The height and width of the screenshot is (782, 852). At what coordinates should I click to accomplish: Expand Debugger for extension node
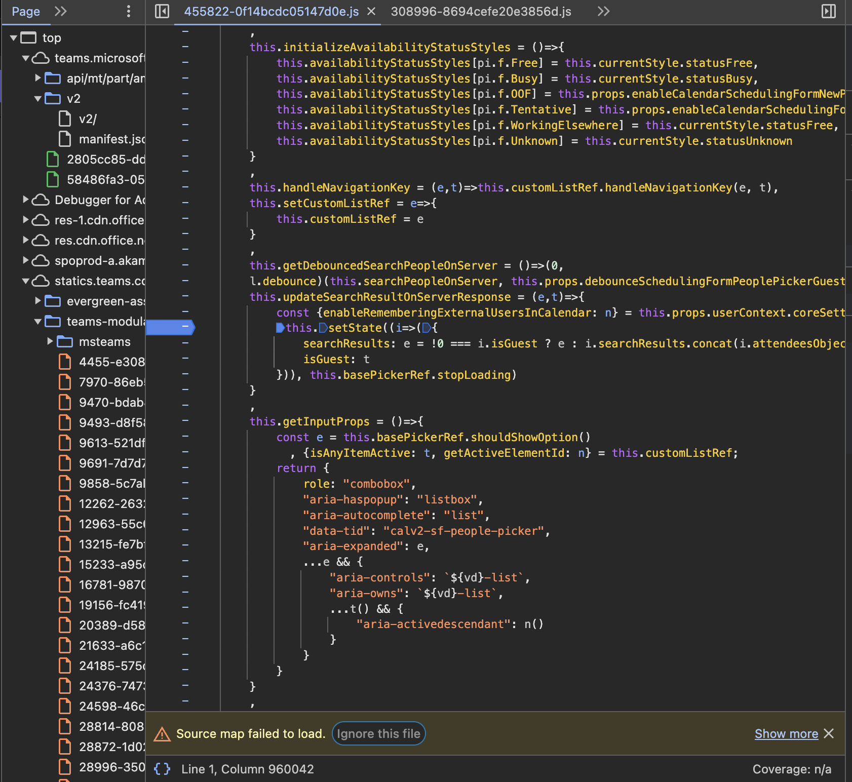[x=26, y=200]
